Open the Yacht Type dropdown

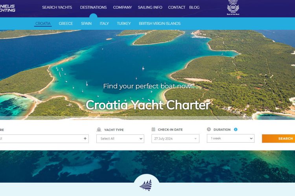point(120,139)
